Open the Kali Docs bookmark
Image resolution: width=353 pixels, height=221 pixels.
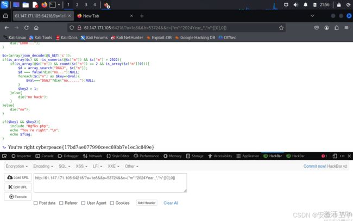point(66,38)
